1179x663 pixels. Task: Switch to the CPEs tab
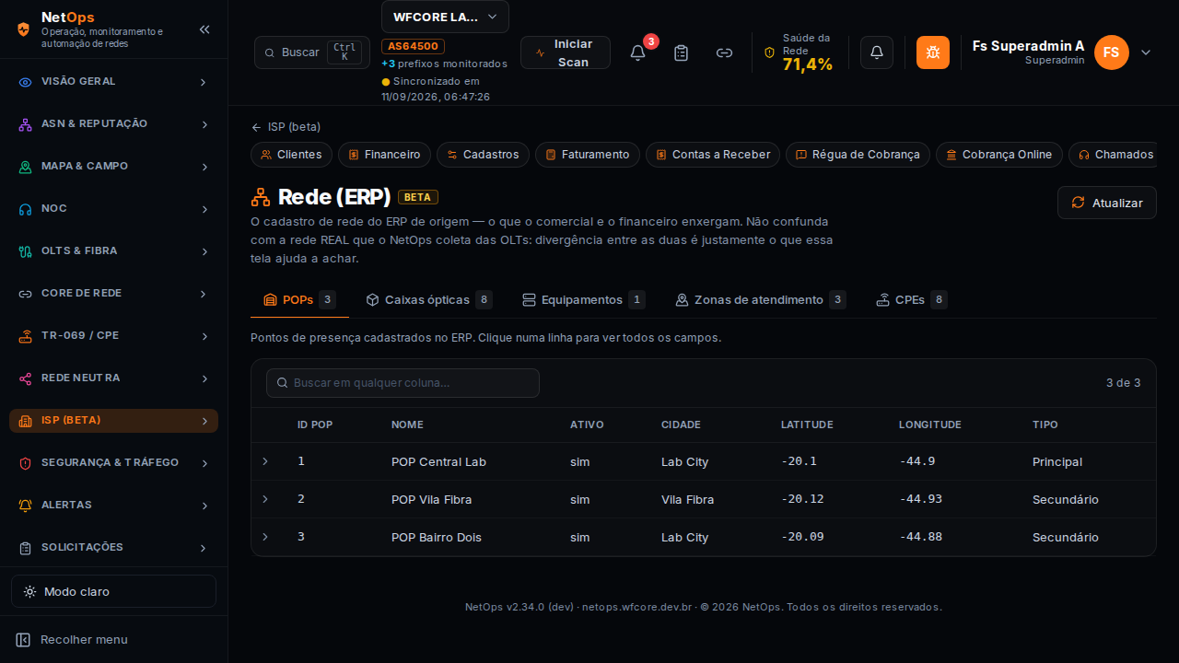(911, 300)
